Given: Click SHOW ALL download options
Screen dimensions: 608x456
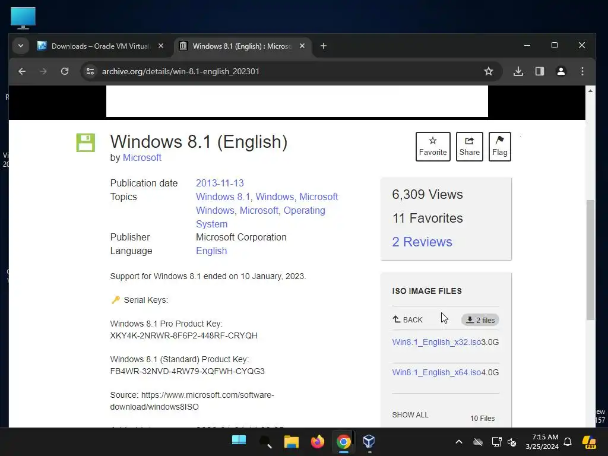Looking at the screenshot, I should pos(410,415).
